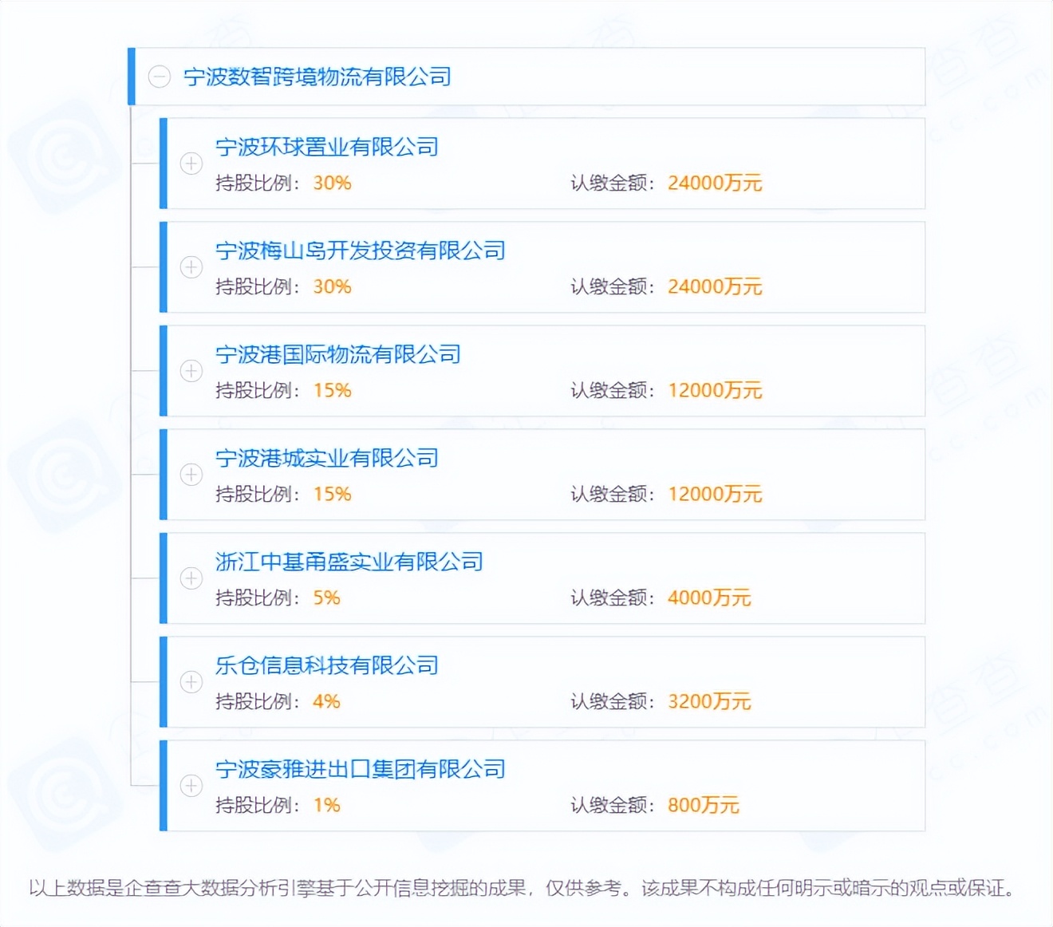Open the 乐仓信息科技有限公司 company link

pyautogui.click(x=328, y=665)
